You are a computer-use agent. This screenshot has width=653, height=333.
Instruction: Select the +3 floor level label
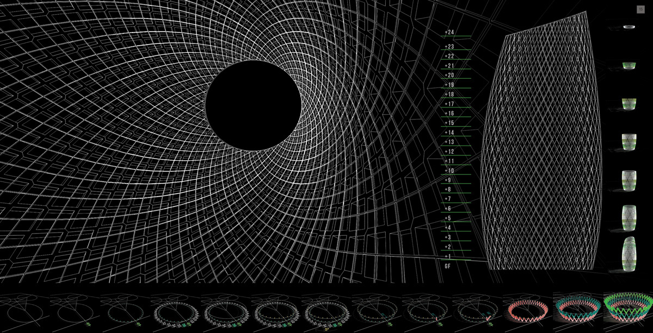(448, 237)
